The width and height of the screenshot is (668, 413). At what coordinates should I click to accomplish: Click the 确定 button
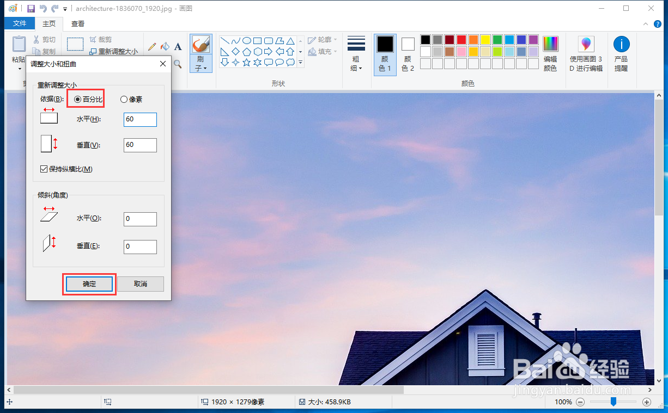coord(89,284)
